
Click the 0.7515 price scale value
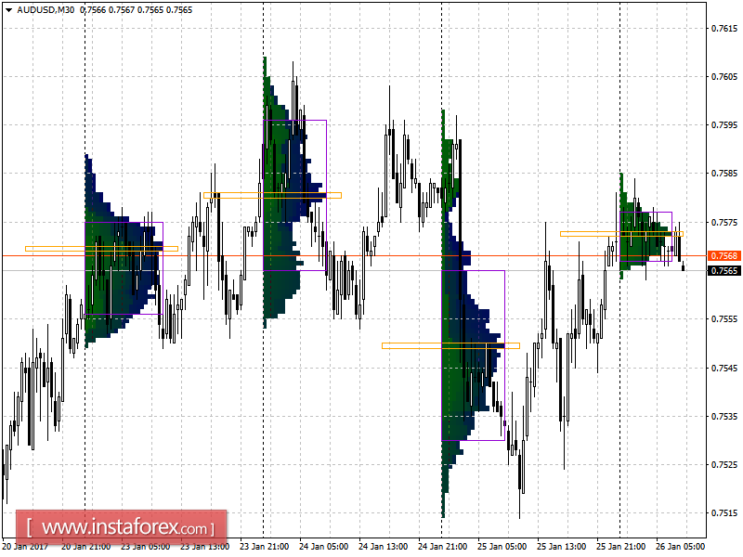point(724,513)
